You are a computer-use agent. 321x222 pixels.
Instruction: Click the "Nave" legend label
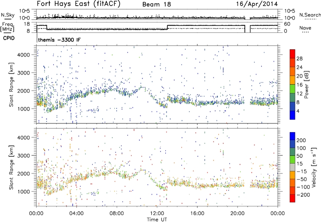(305, 28)
